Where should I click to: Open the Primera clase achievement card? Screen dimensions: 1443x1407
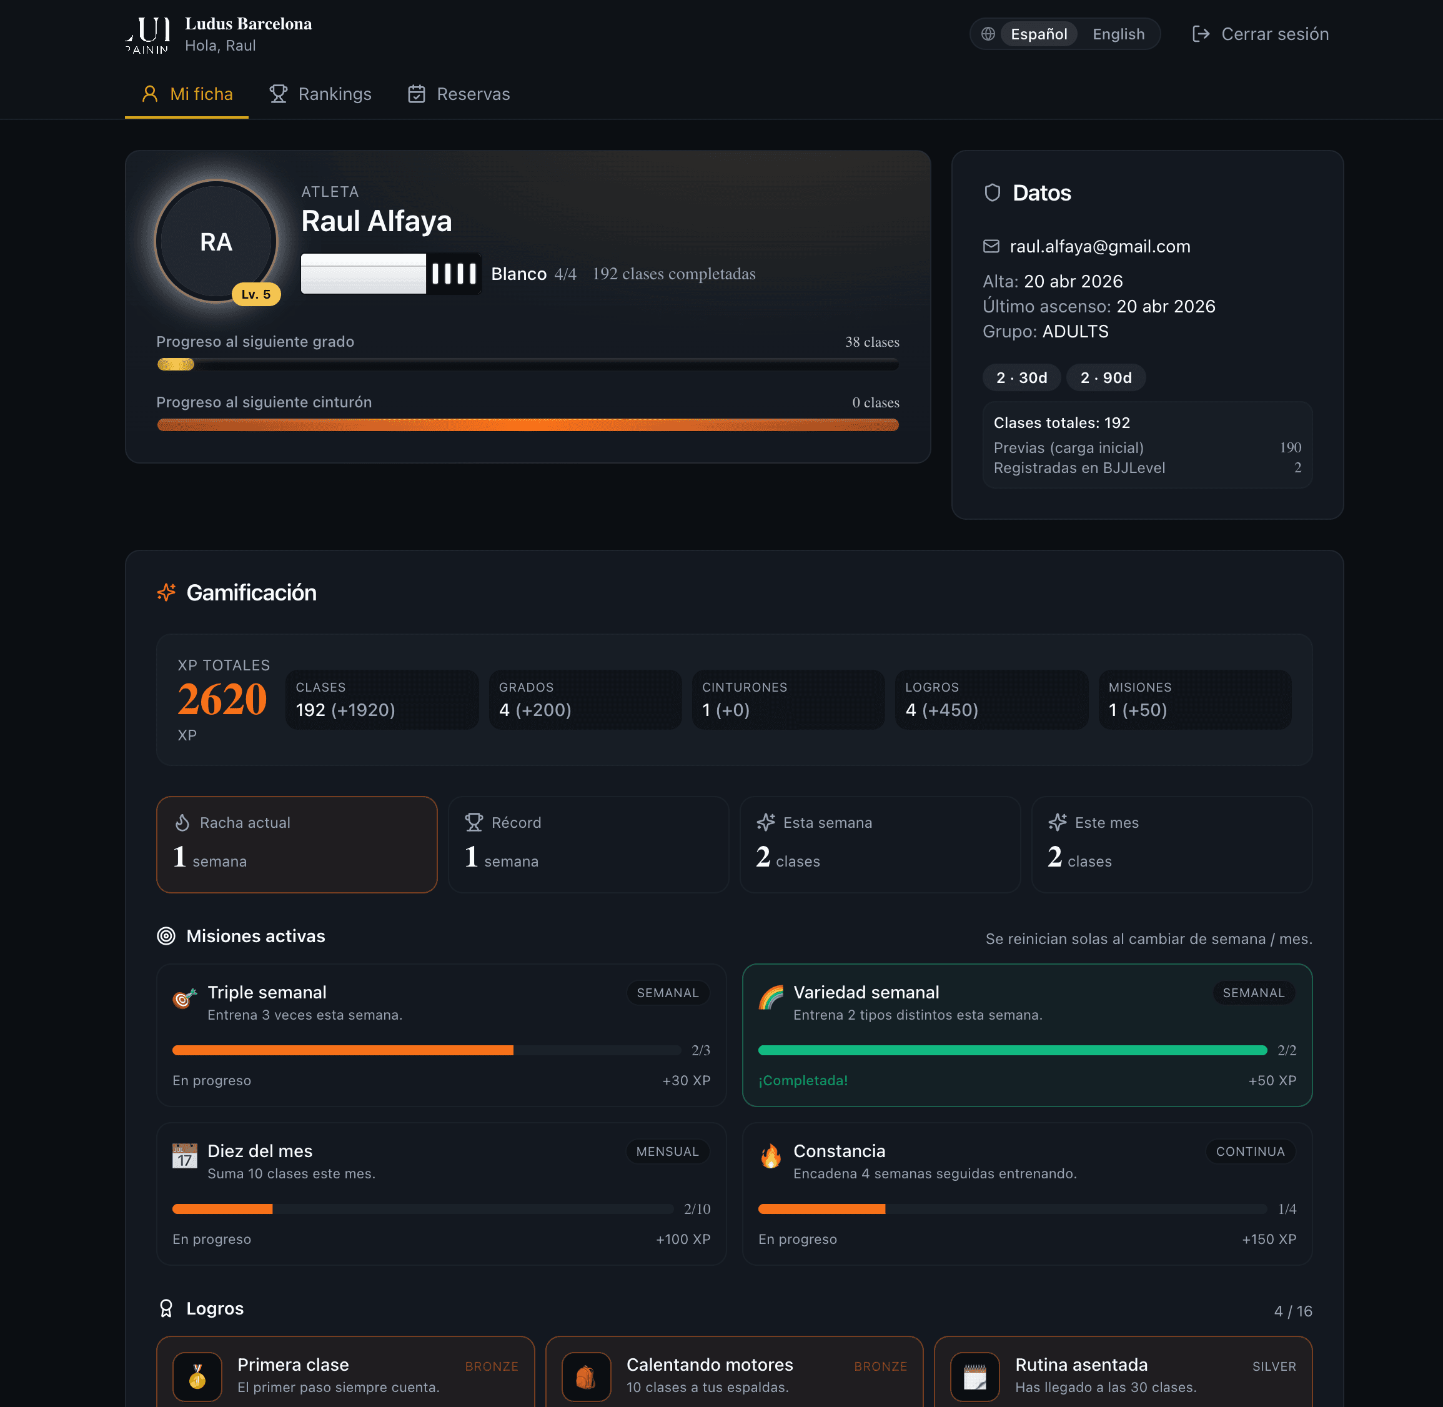click(345, 1372)
